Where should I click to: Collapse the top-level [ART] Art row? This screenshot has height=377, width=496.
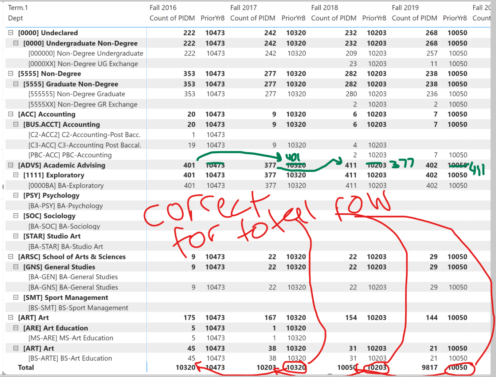(x=11, y=317)
